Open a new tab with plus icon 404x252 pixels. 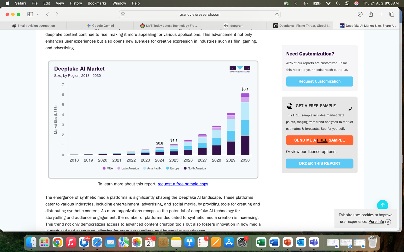(381, 14)
